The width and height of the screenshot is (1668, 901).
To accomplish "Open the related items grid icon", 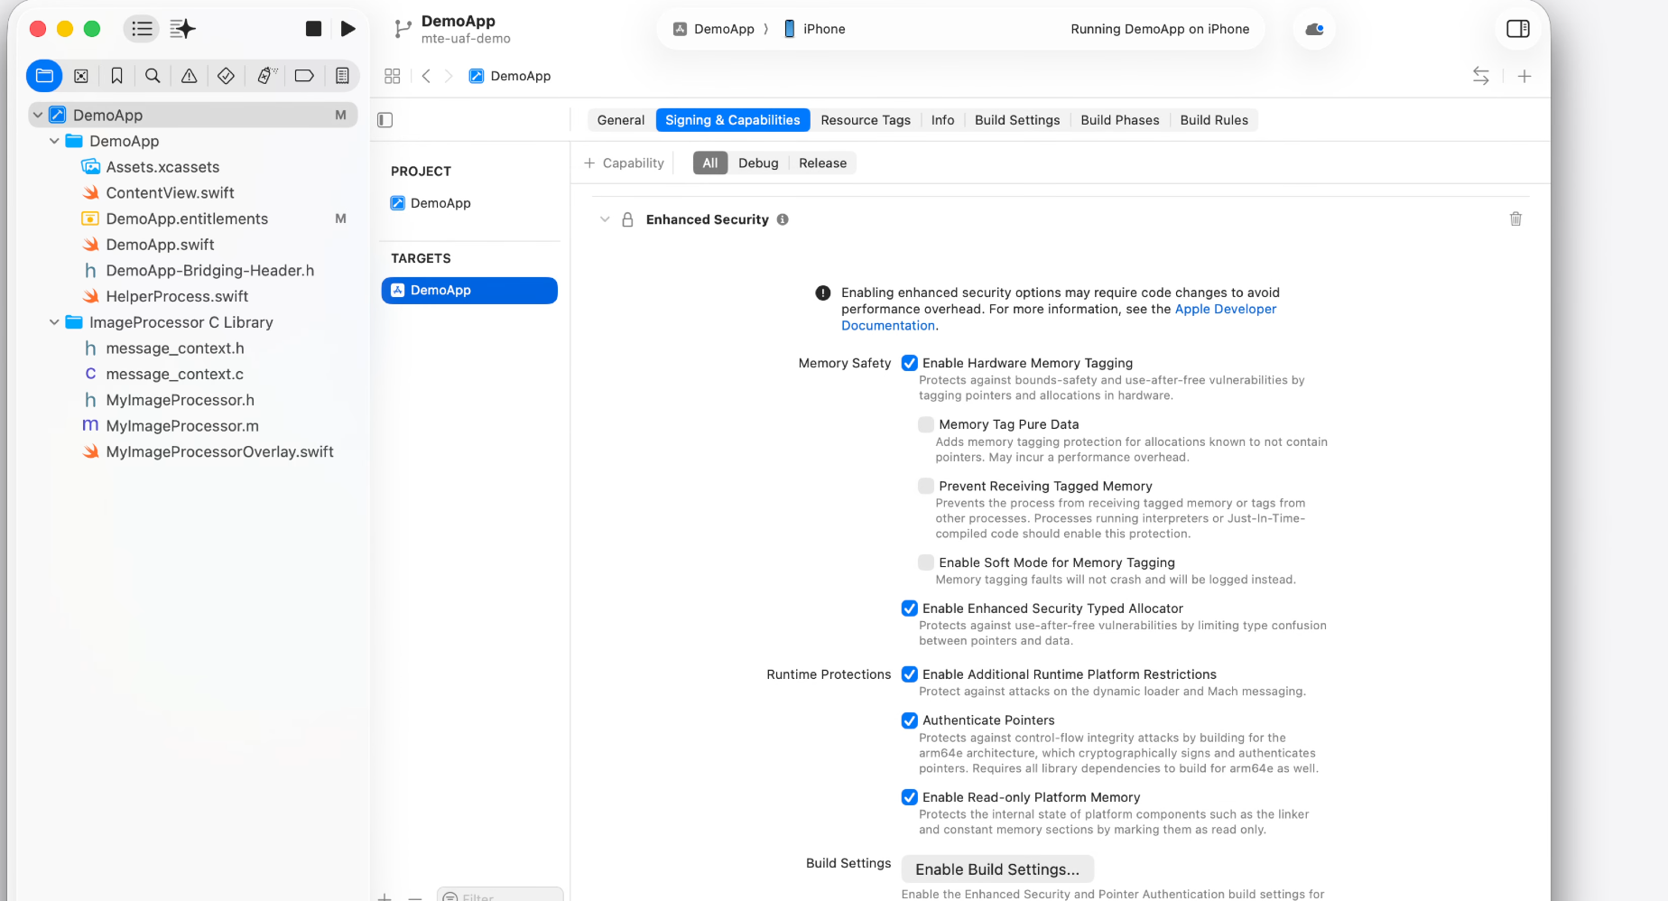I will point(392,76).
